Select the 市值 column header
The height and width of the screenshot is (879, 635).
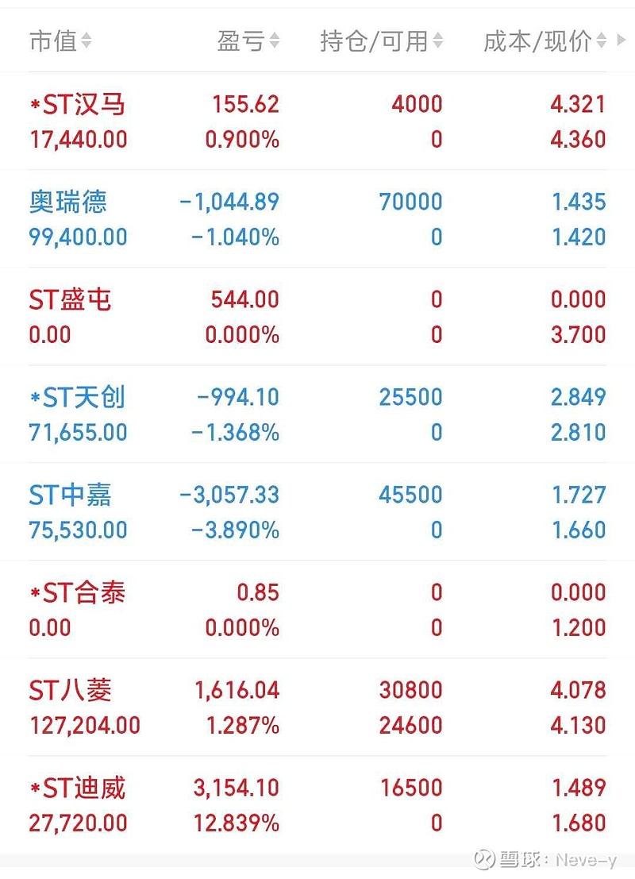point(53,40)
